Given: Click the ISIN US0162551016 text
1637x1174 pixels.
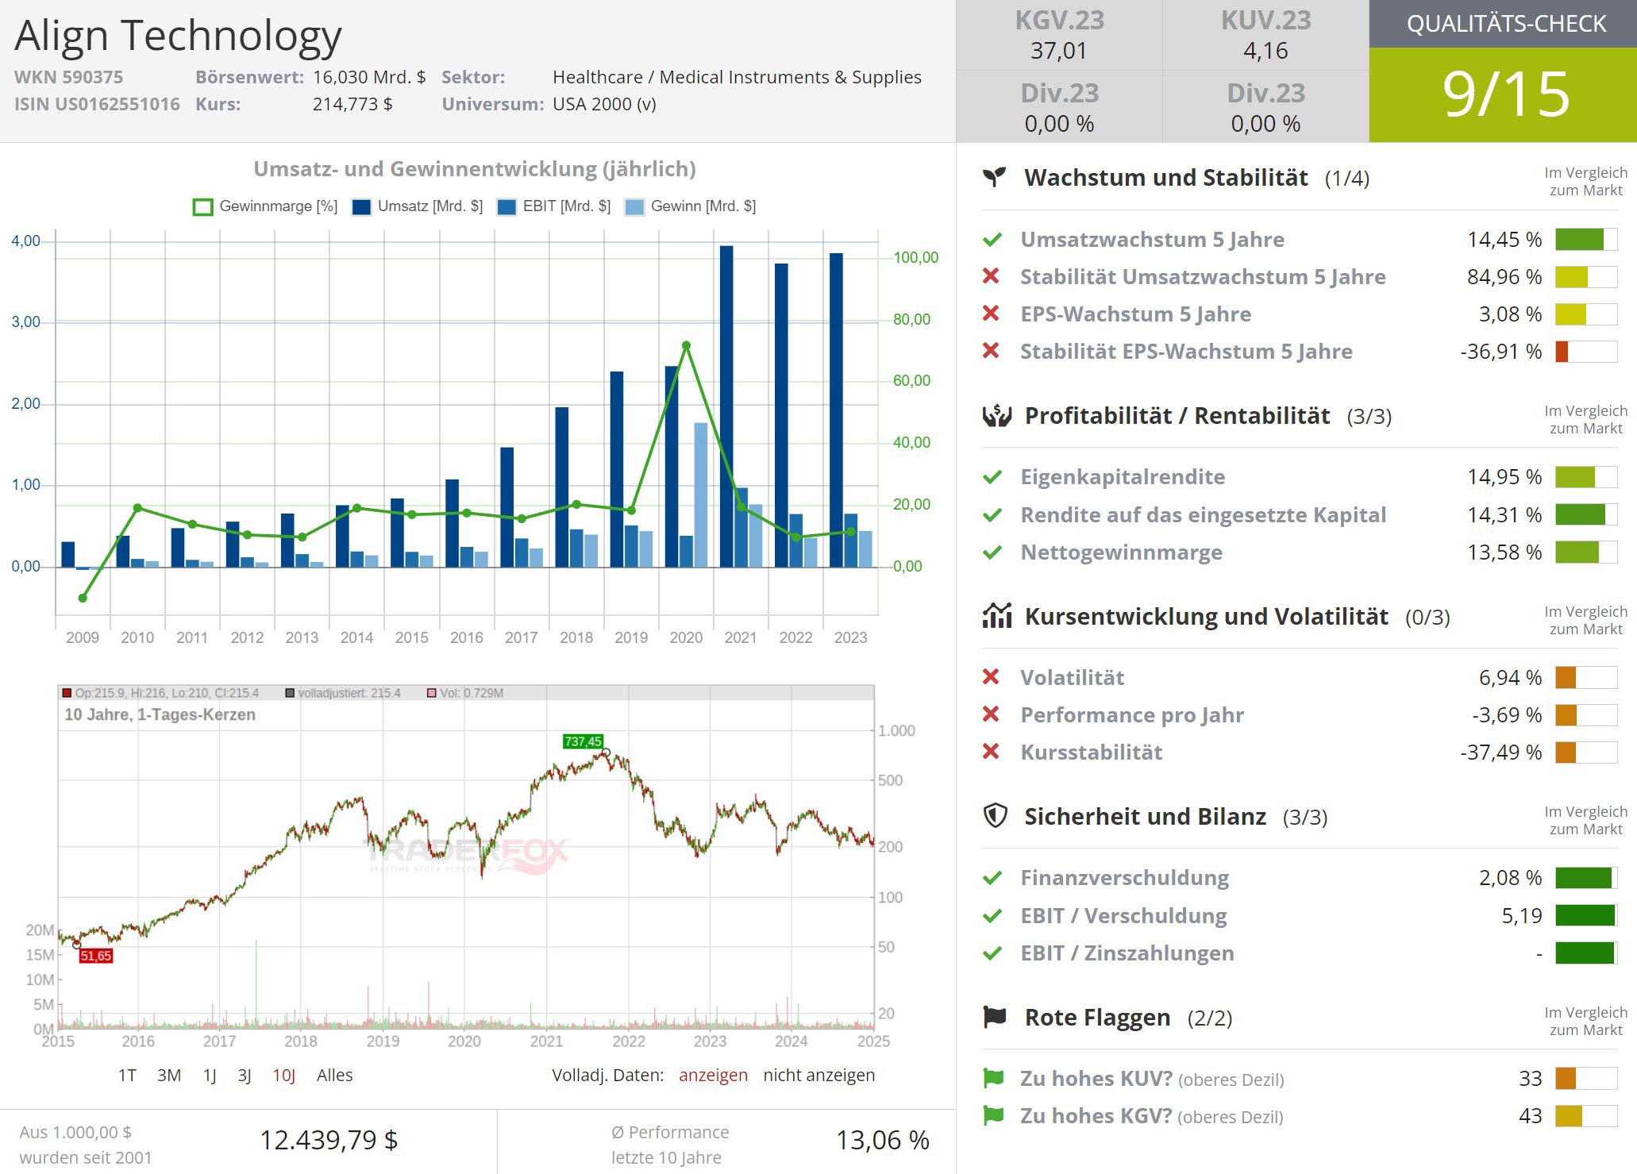Looking at the screenshot, I should [x=97, y=104].
